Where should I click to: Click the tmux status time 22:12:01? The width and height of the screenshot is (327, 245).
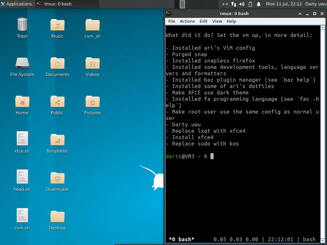tap(280, 239)
